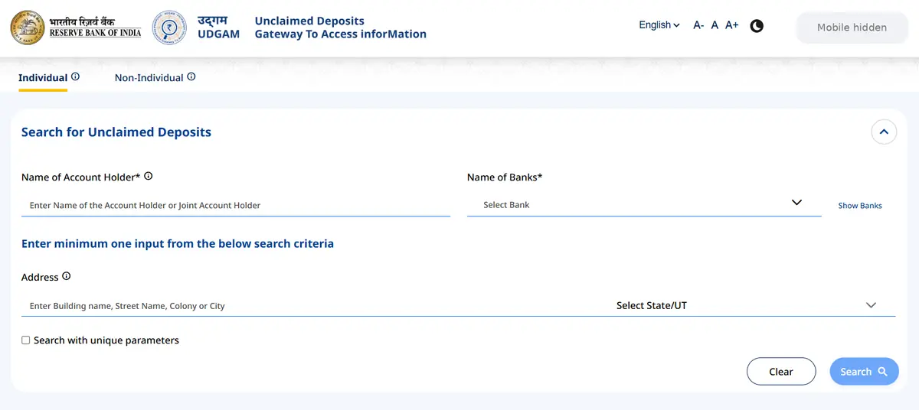
Task: Enable Search with unique parameters checkbox
Action: pyautogui.click(x=26, y=340)
